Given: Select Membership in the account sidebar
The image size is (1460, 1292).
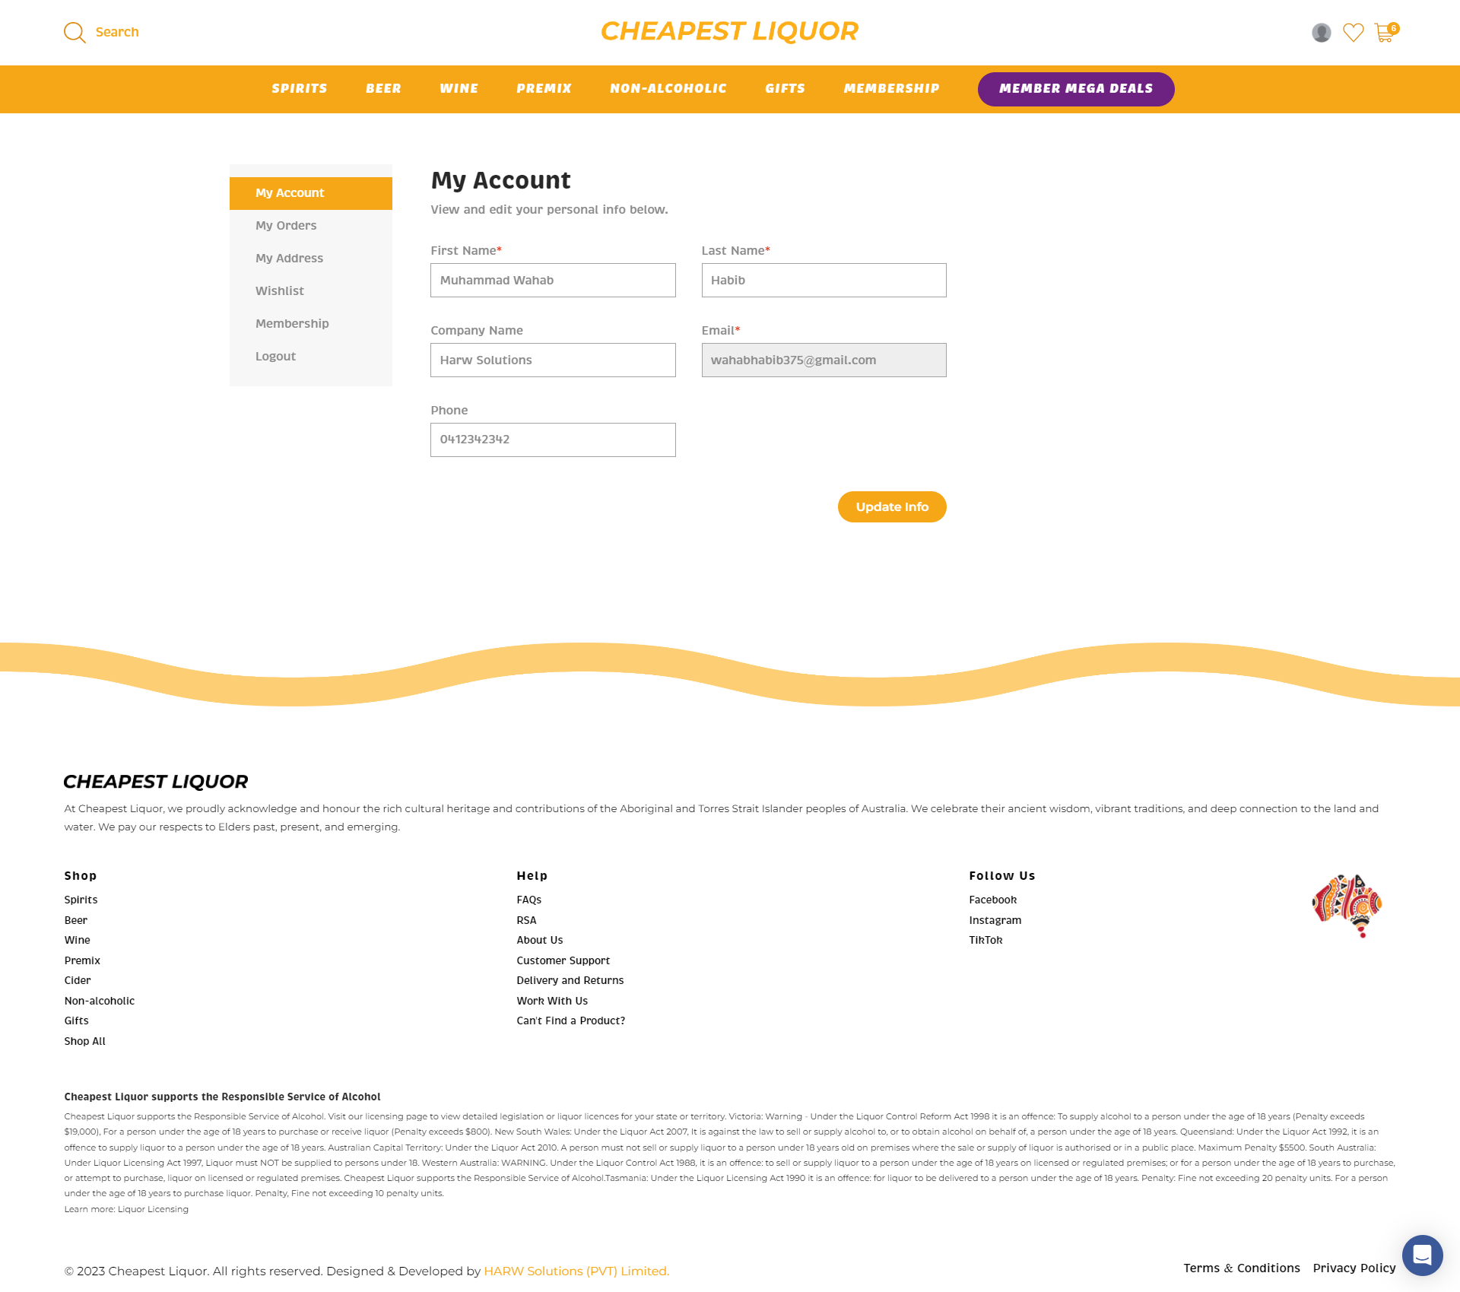Looking at the screenshot, I should pyautogui.click(x=311, y=324).
